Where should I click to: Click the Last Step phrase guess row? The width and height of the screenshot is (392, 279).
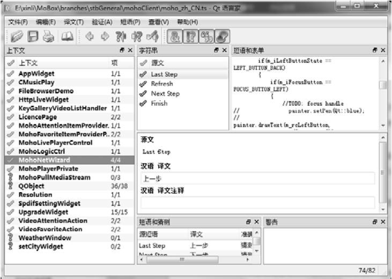click(195, 246)
